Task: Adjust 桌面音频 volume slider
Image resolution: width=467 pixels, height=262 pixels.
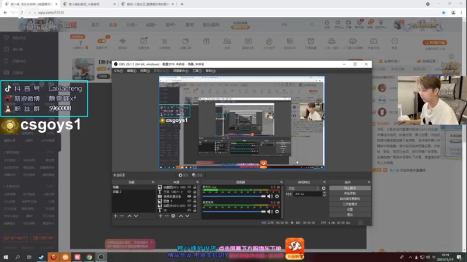Action: click(x=234, y=211)
